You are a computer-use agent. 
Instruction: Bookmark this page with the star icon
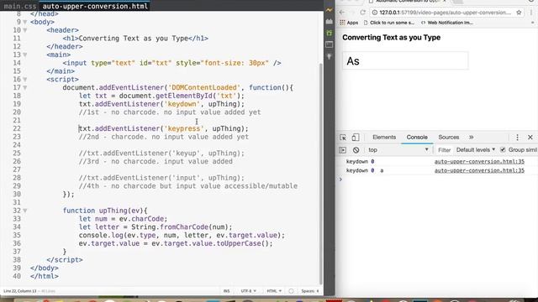coord(519,13)
